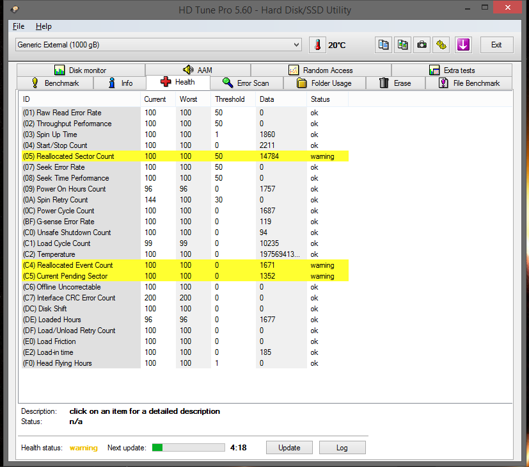Click the Benchmark tab lightbulb icon
The height and width of the screenshot is (467, 529).
point(35,83)
